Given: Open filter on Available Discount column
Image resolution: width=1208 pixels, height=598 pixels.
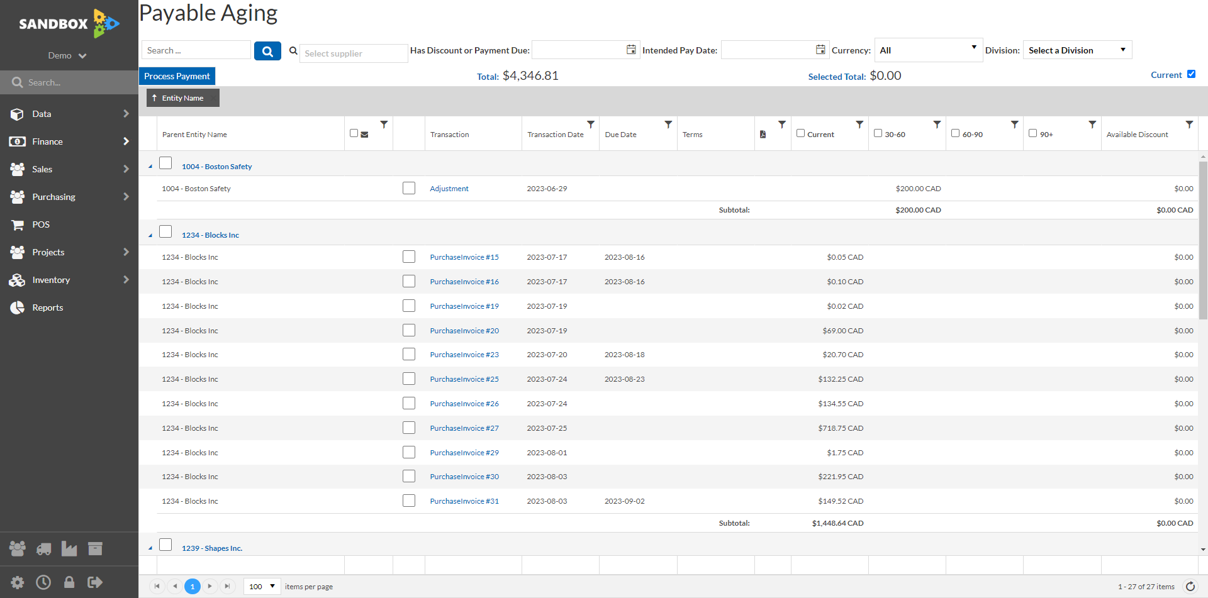Looking at the screenshot, I should click(x=1189, y=125).
